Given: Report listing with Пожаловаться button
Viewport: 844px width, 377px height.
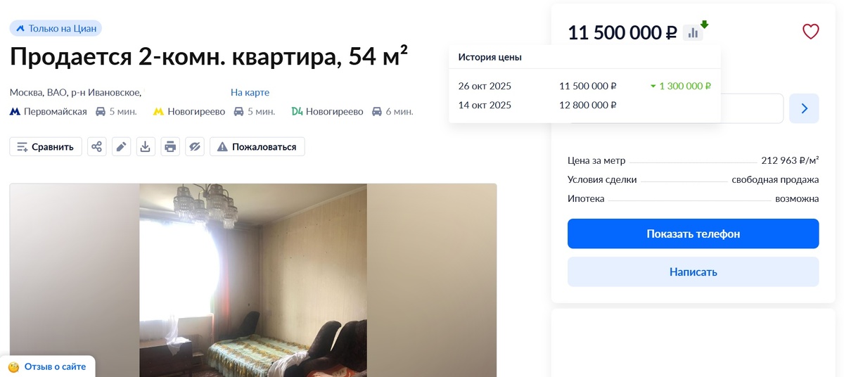Looking at the screenshot, I should [x=257, y=147].
